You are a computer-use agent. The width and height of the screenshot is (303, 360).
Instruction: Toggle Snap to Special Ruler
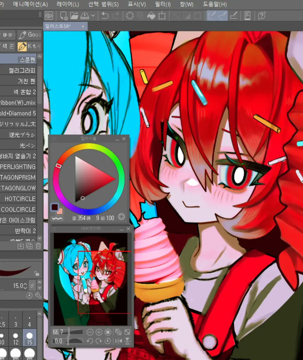coord(223,16)
